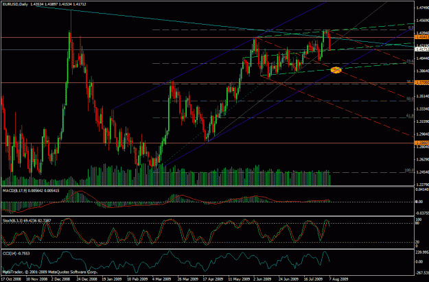Click the 61.8 Fibonacci level label

coord(410,116)
